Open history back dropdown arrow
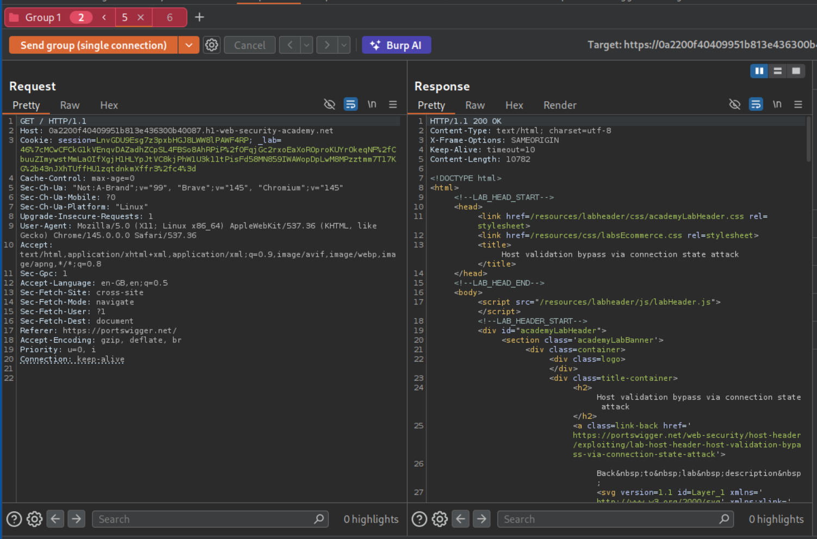 307,45
